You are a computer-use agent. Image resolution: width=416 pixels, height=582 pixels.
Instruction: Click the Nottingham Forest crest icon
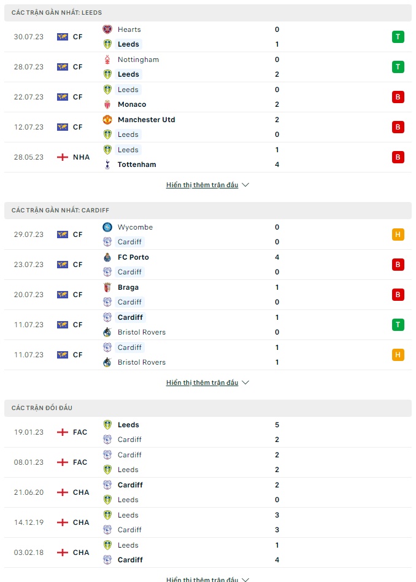(x=107, y=60)
